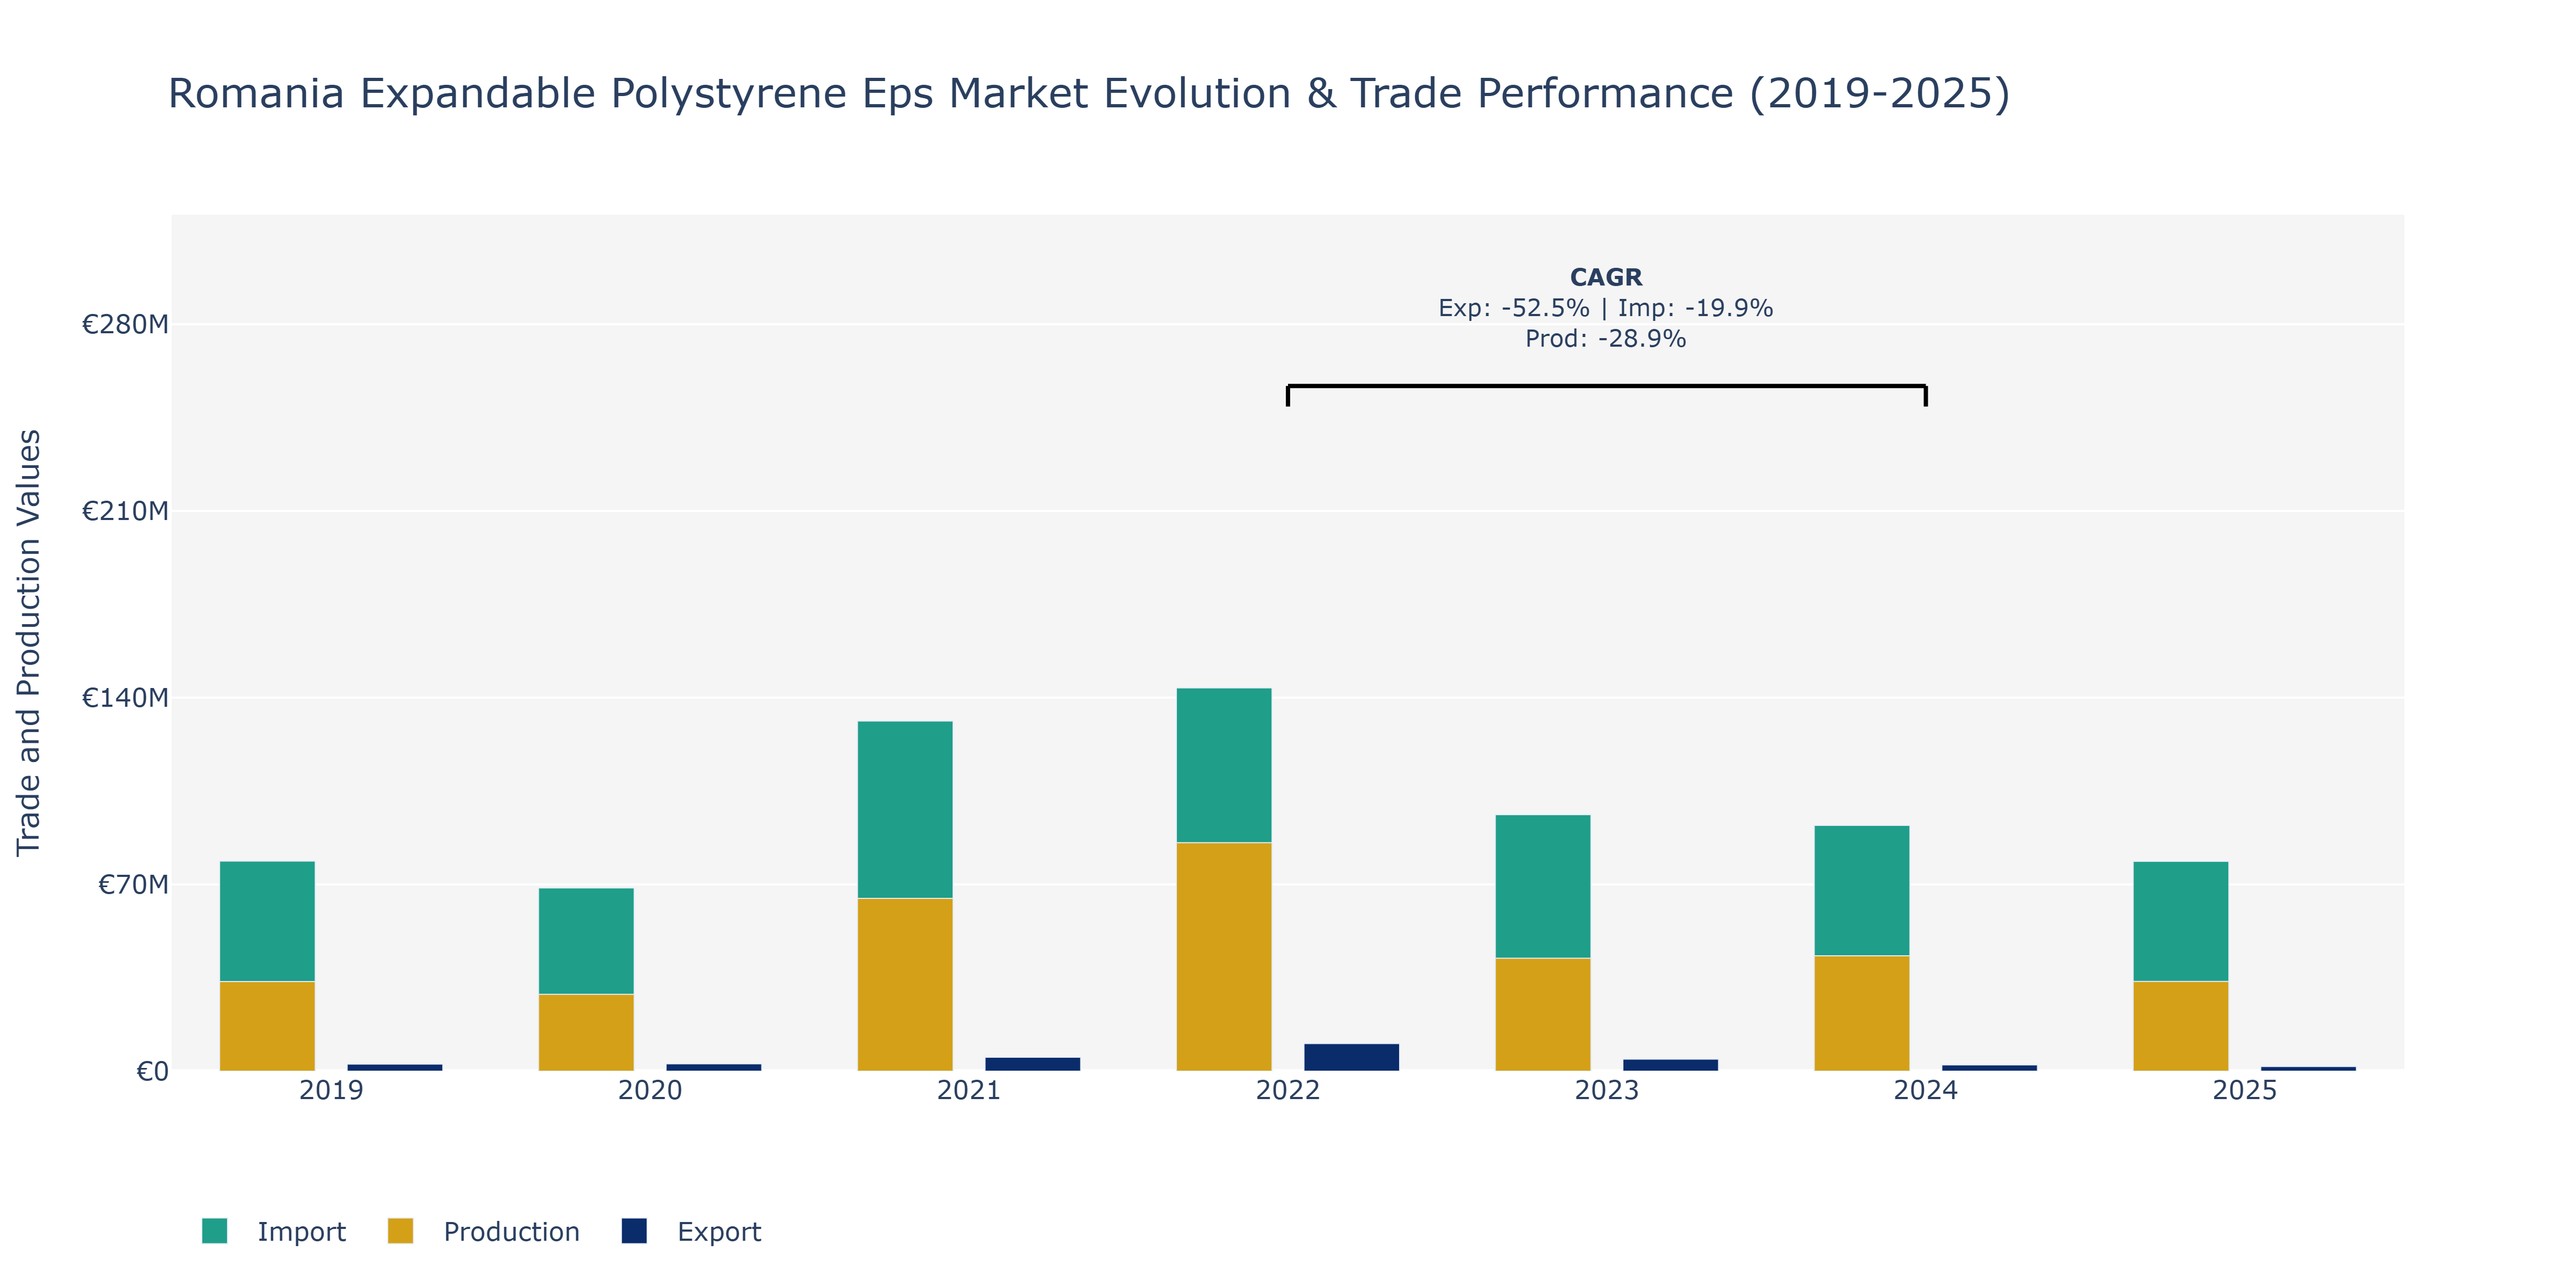Click the 2019 x-axis label
This screenshot has width=2576, height=1288.
point(331,1090)
